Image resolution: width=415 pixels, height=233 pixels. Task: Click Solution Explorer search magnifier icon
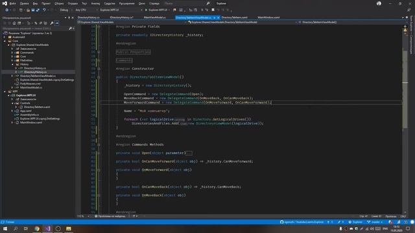(x=71, y=28)
